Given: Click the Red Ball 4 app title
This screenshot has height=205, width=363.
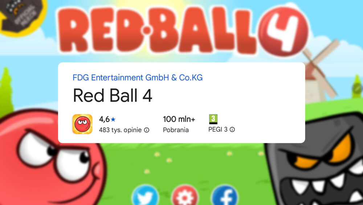Looking at the screenshot, I should pyautogui.click(x=113, y=95).
